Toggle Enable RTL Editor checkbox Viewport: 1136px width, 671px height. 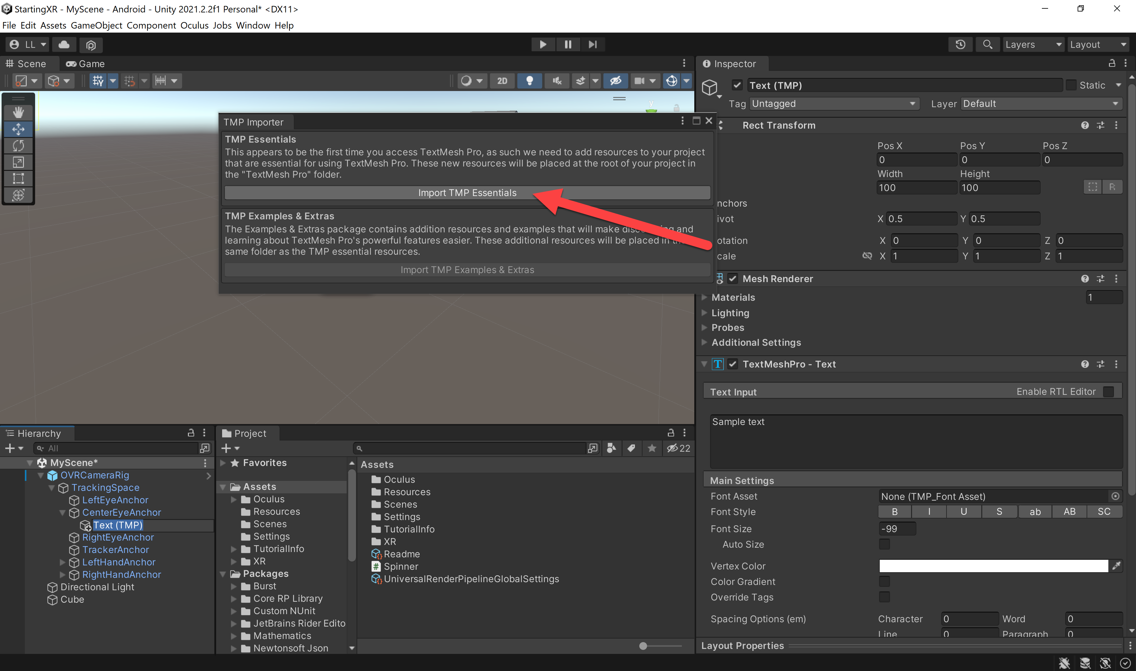(x=1108, y=392)
